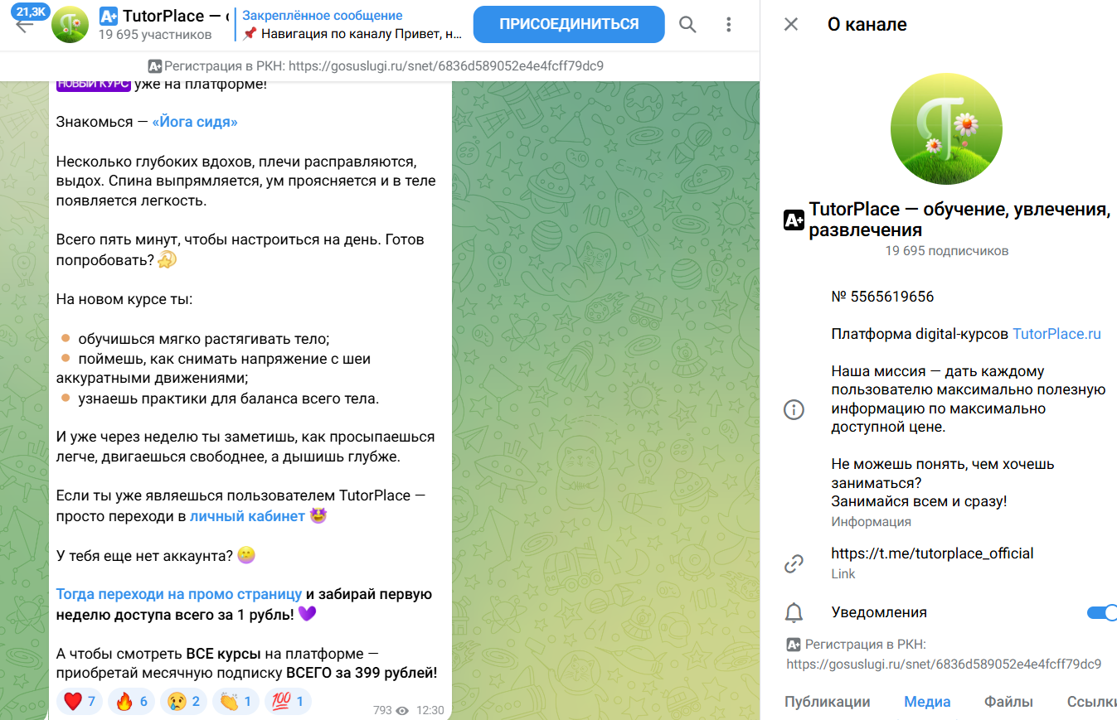Switch to the Публикации tab
This screenshot has height=720, width=1117.
[828, 702]
